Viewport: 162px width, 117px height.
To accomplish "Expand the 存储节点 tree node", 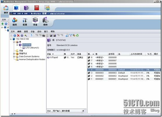I will point(14,54).
